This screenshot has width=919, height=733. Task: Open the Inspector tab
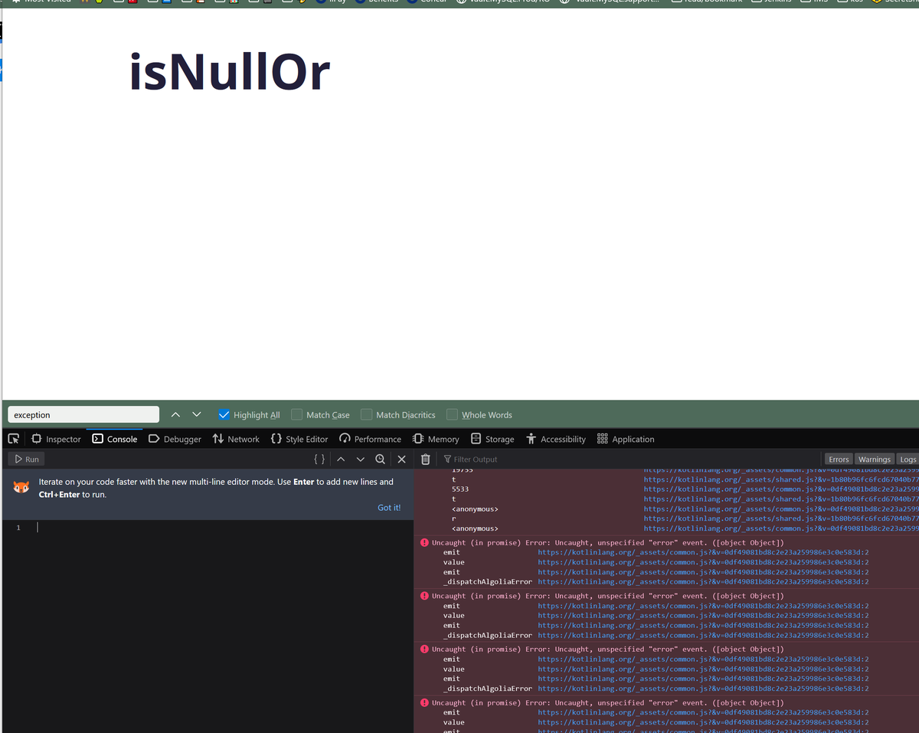click(56, 439)
